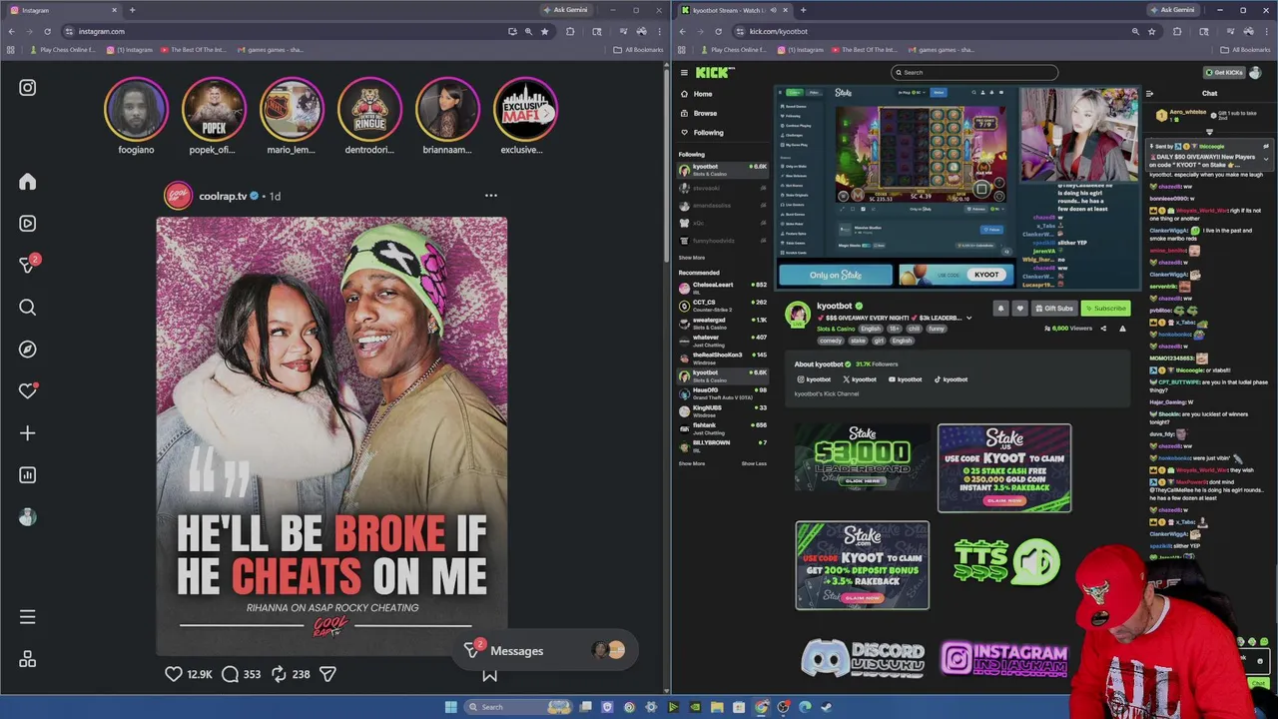This screenshot has width=1278, height=719.
Task: Click Gift Subs button
Action: point(1054,309)
